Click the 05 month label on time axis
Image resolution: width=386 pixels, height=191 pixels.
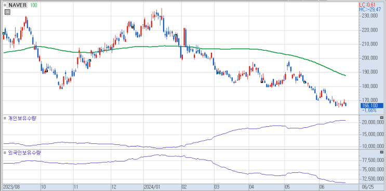(287, 186)
